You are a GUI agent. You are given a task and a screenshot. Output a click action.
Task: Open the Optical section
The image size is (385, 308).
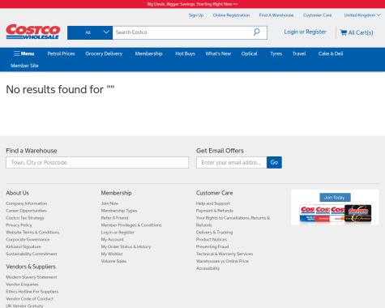click(249, 53)
